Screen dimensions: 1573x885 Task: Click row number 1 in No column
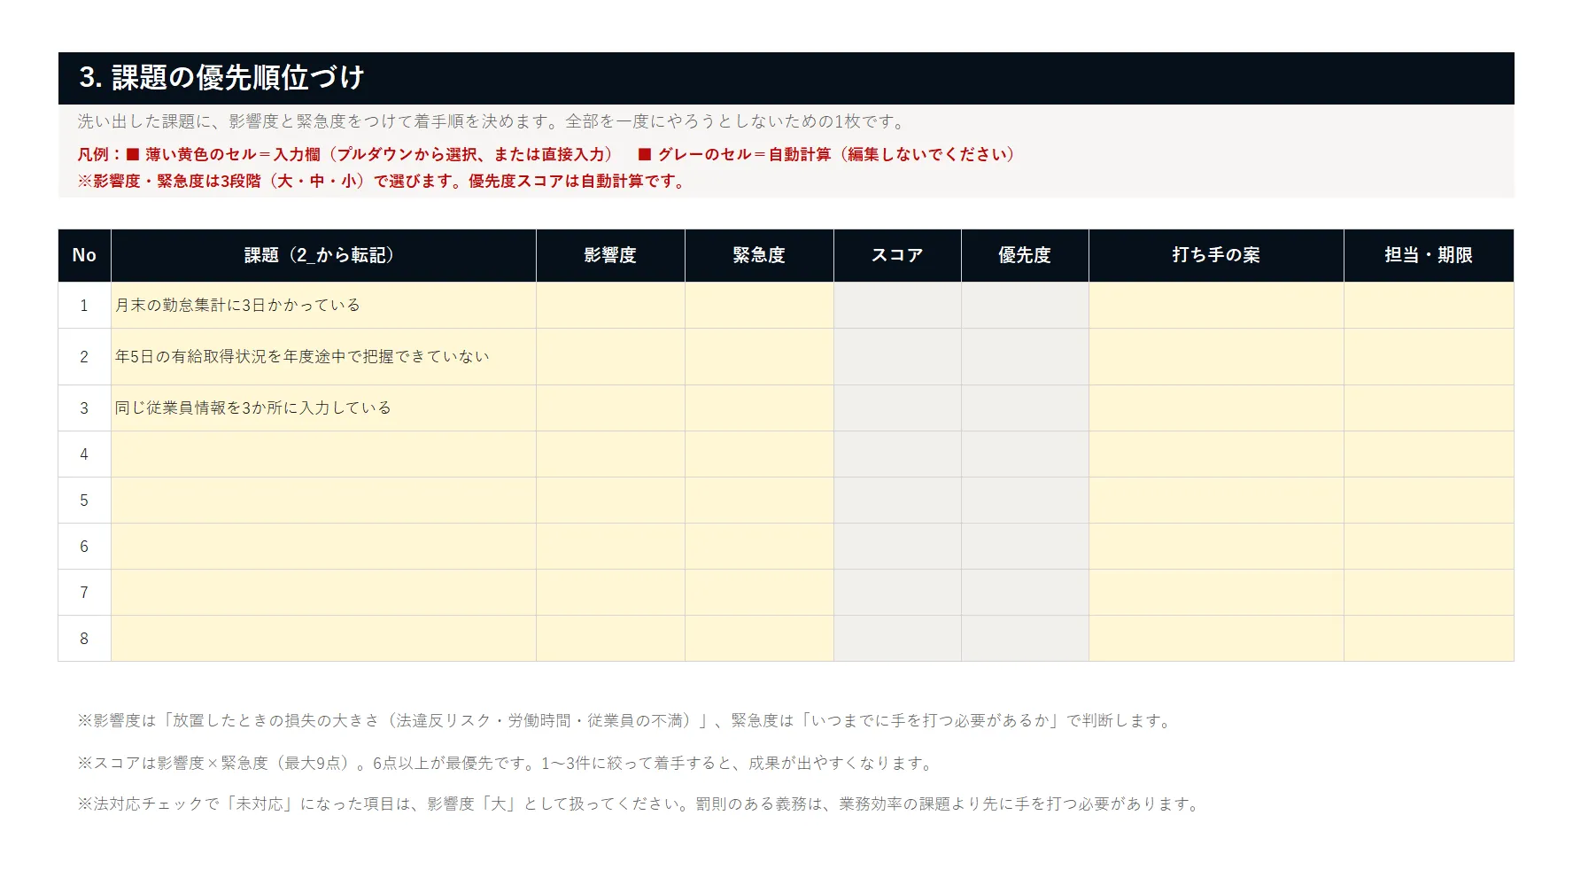coord(84,306)
